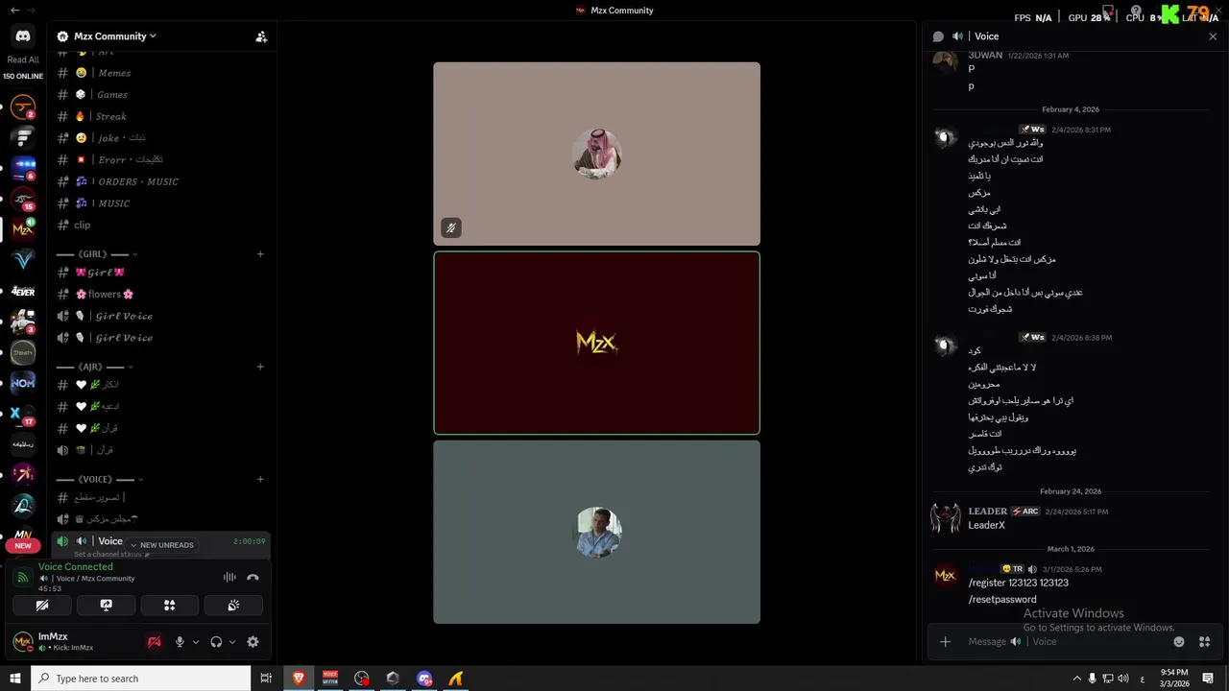Screen dimensions: 1229x691
Task: Add channel to VOICE category plus
Action: click(260, 479)
